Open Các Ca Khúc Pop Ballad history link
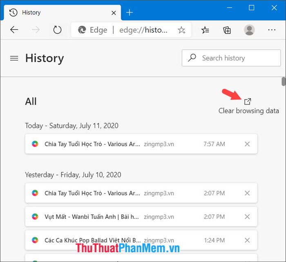The image size is (286, 262). point(92,240)
